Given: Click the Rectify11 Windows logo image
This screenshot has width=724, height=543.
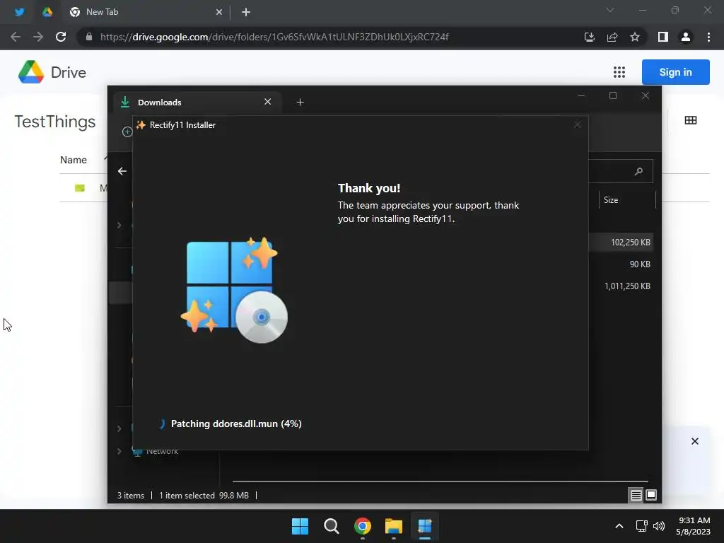Looking at the screenshot, I should click(234, 290).
